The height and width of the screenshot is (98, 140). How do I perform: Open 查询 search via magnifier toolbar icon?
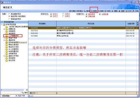[x=85, y=11]
